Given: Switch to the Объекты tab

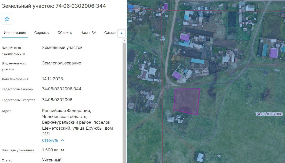Looking at the screenshot, I should click(x=65, y=33).
